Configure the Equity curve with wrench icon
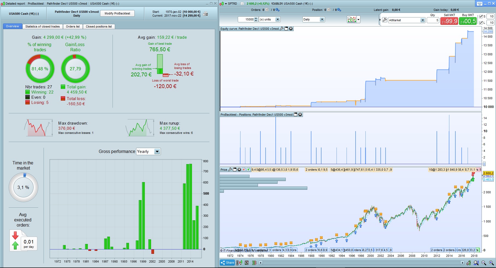This screenshot has height=268, width=496. pyautogui.click(x=282, y=29)
